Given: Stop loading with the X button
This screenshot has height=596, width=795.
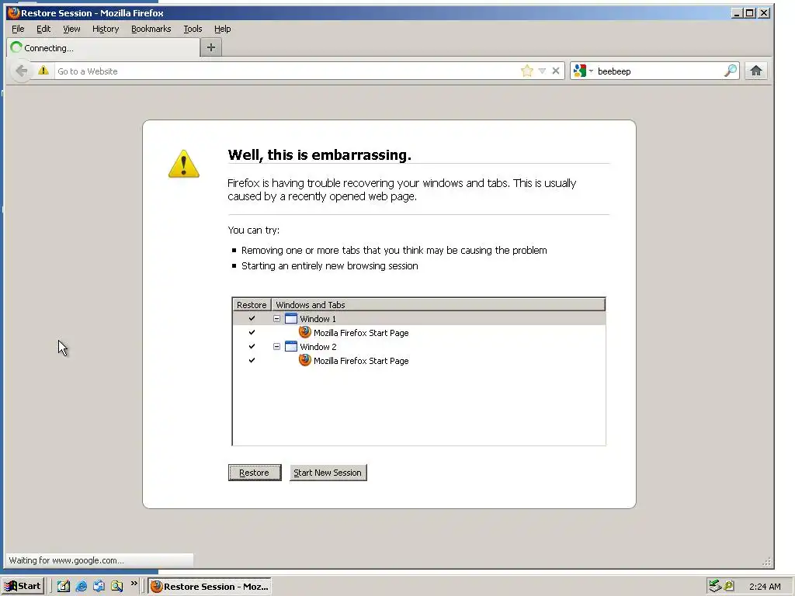Looking at the screenshot, I should click(556, 71).
